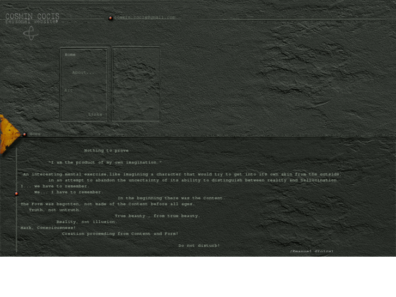Image resolution: width=396 pixels, height=297 pixels.
Task: Click the red dot next to the lower Home label
Action: click(25, 134)
